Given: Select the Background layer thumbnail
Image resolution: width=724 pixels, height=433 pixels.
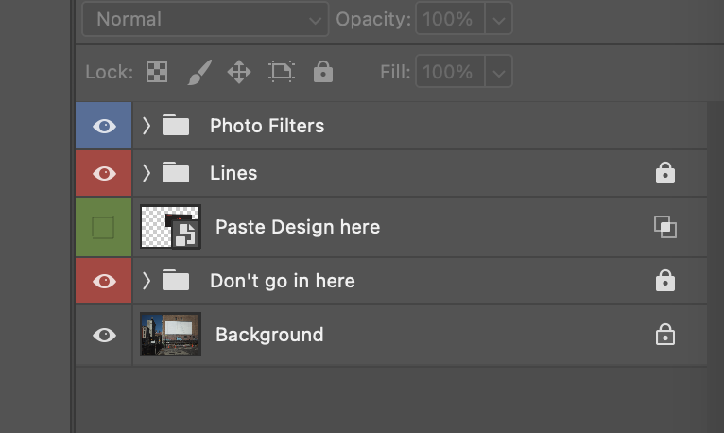Looking at the screenshot, I should 170,335.
